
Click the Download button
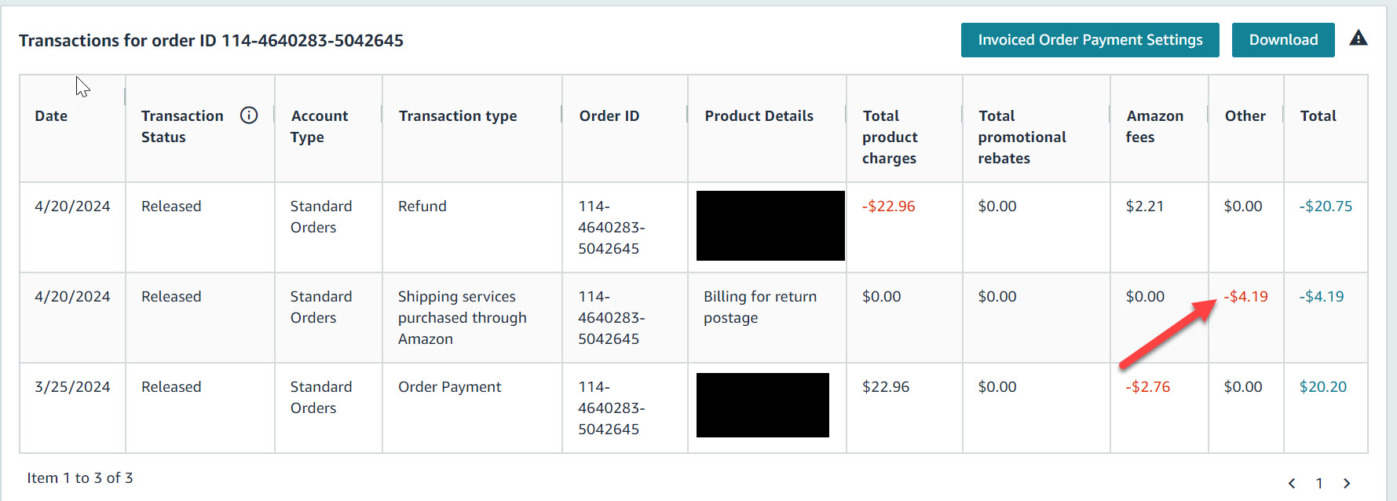(x=1283, y=40)
